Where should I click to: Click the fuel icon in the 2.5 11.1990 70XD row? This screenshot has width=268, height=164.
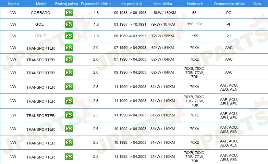[x=69, y=115]
